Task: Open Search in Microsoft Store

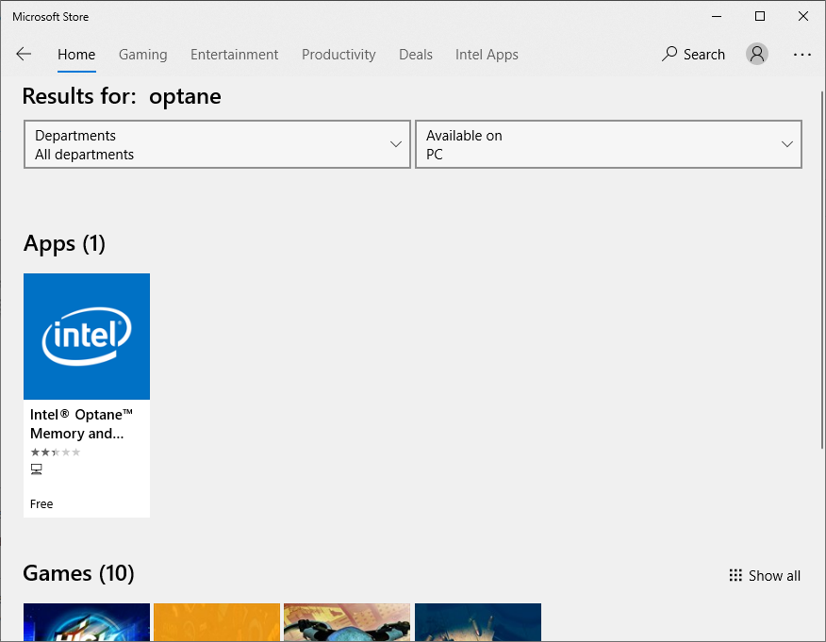Action: tap(694, 54)
